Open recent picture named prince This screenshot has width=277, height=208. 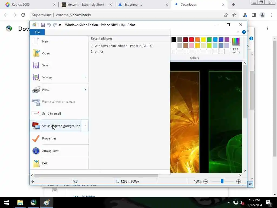(x=99, y=51)
